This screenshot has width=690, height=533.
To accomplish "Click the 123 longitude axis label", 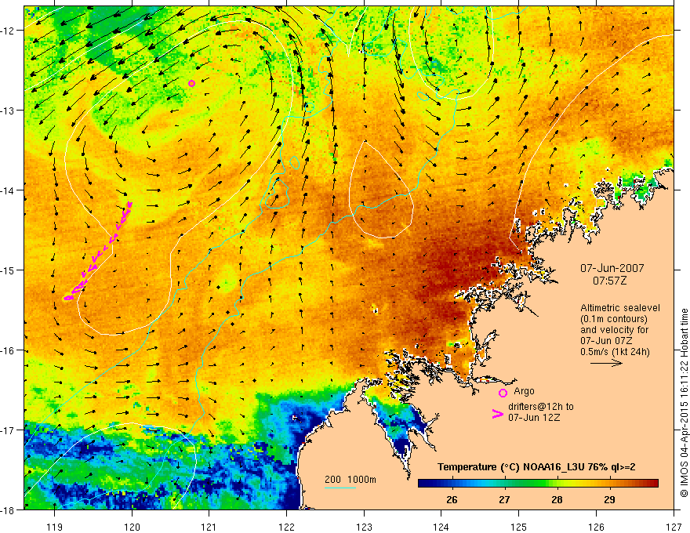I will (364, 527).
